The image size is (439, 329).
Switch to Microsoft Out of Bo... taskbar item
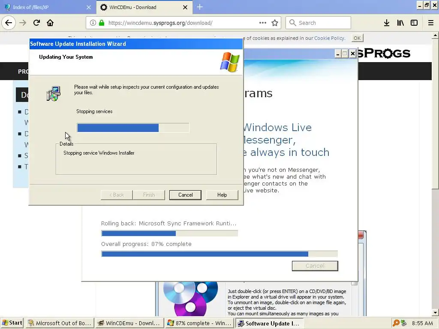coord(60,323)
